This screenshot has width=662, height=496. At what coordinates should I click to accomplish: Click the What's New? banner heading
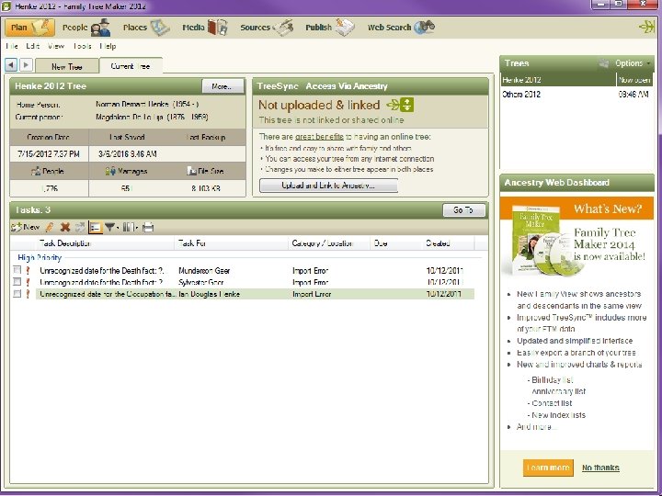pos(607,209)
